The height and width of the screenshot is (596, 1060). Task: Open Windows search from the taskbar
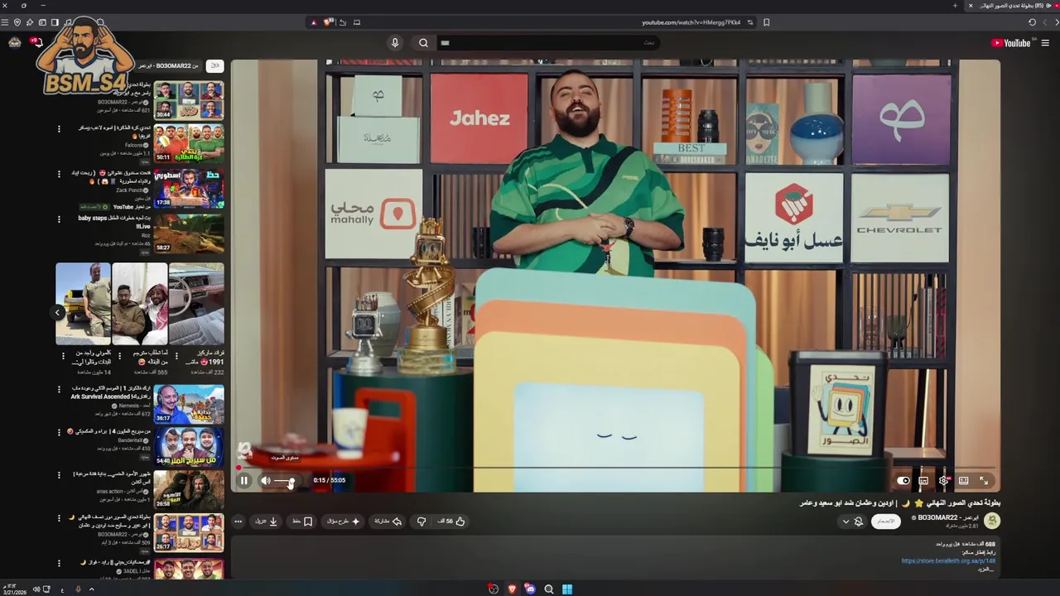coord(548,589)
